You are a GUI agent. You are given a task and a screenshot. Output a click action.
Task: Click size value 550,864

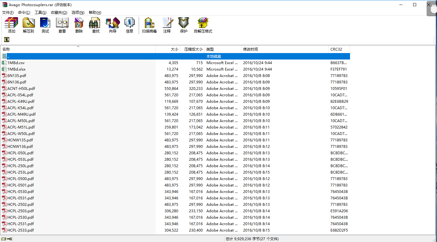click(x=171, y=88)
